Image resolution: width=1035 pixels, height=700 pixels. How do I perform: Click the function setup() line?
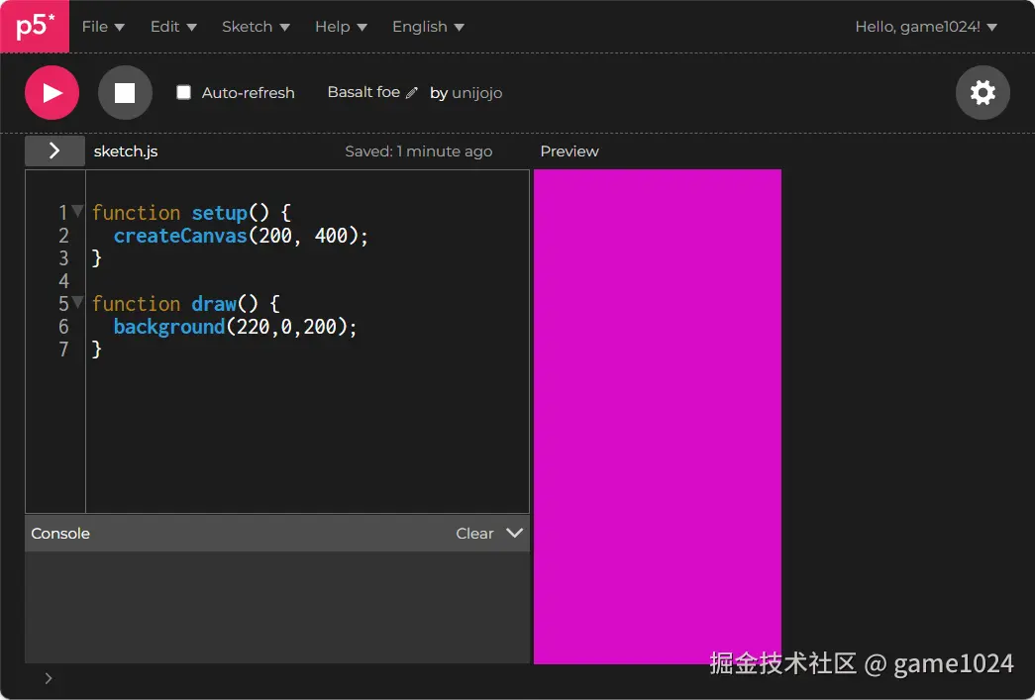click(191, 213)
